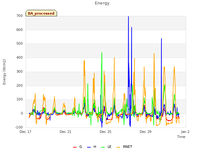205x153 pixels.
Task: Click the Dec 17 x-axis label
Action: coord(25,132)
